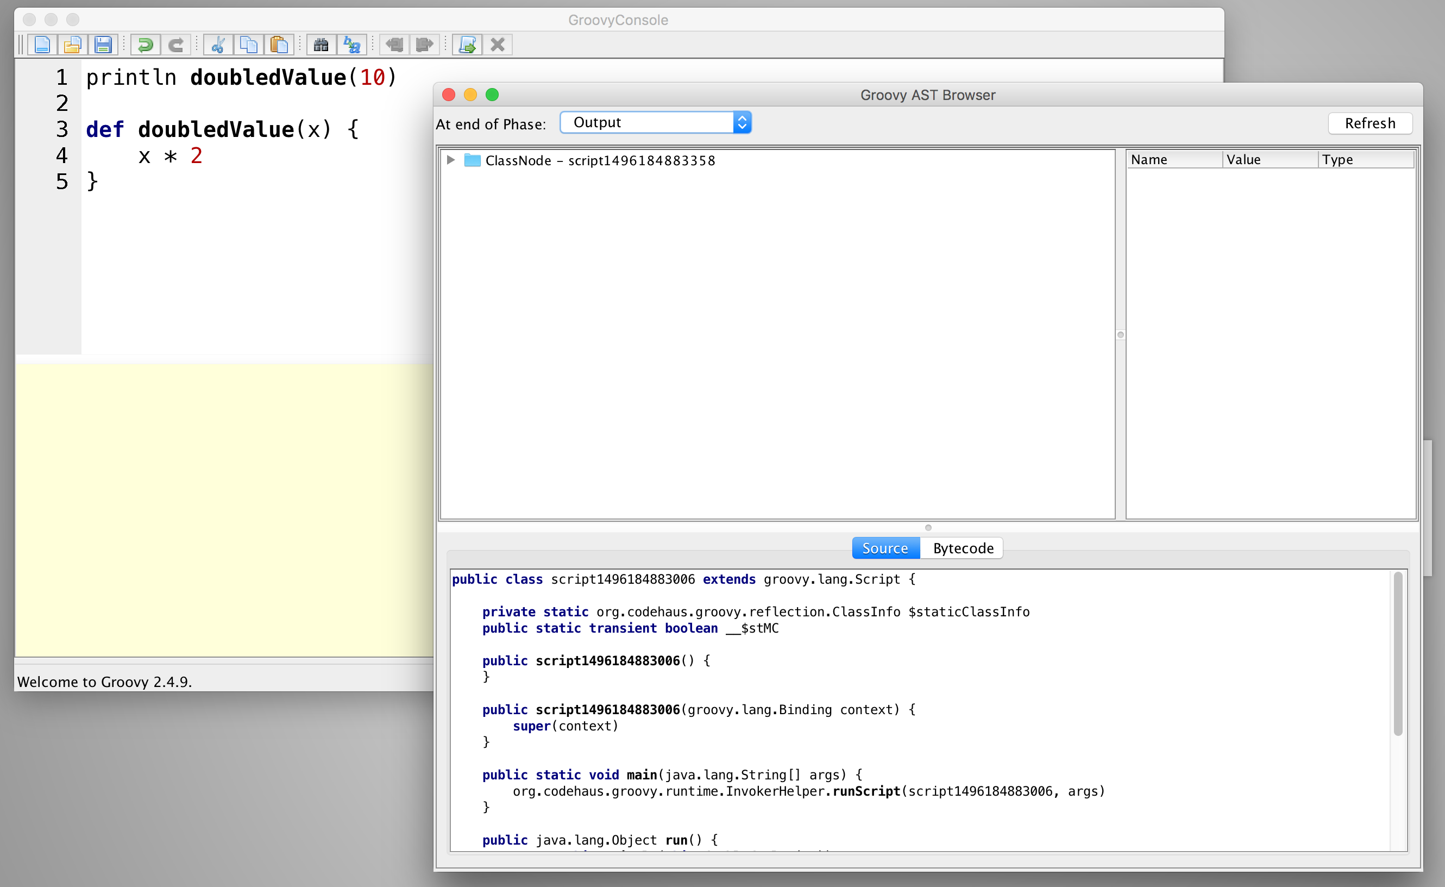This screenshot has height=887, width=1445.
Task: Click the New File toolbar icon
Action: [42, 45]
